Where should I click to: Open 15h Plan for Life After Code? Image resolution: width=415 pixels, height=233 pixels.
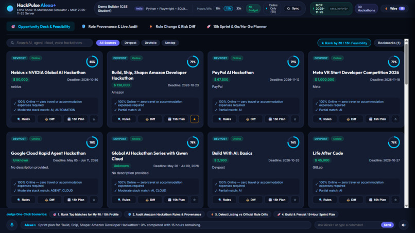tap(377, 200)
